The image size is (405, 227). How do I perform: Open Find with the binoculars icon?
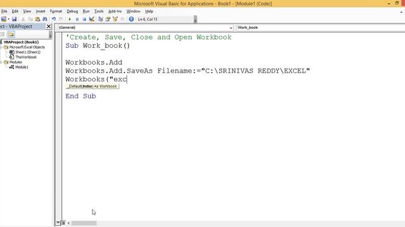[45, 19]
